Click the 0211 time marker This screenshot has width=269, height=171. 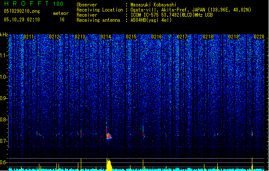tap(29, 36)
